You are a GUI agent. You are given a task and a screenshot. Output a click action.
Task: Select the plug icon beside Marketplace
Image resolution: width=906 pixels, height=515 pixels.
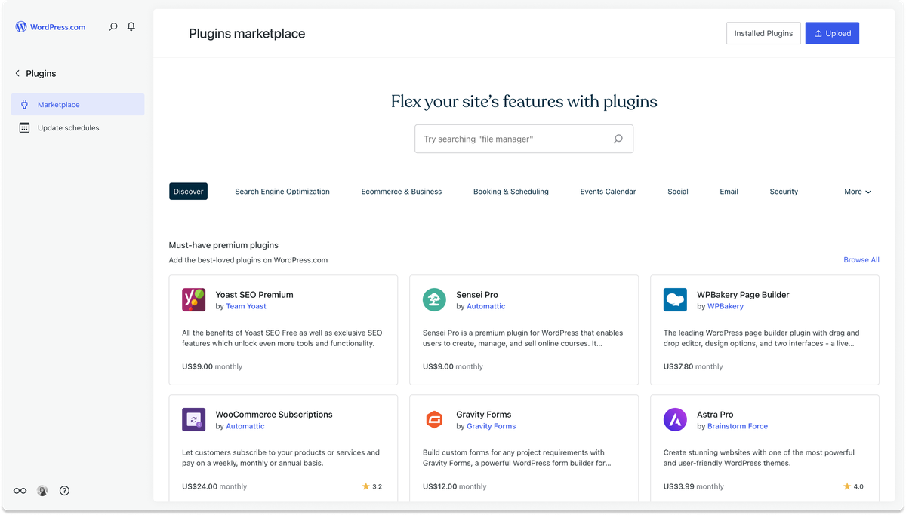point(25,104)
